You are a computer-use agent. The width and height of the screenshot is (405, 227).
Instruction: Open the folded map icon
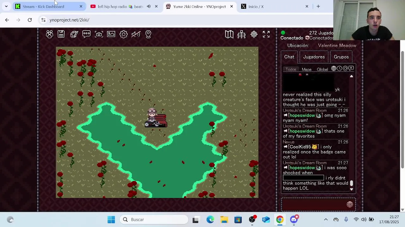[x=229, y=34]
